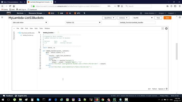Bookmark this page with the star

tap(122, 6)
